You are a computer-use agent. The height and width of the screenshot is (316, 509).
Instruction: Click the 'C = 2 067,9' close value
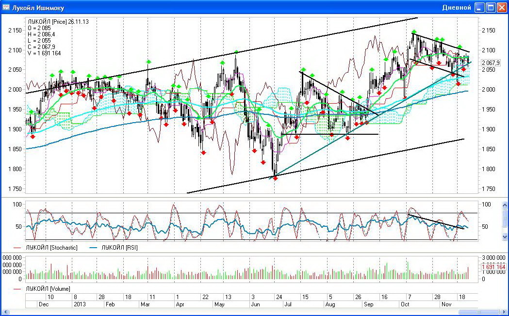coord(42,47)
